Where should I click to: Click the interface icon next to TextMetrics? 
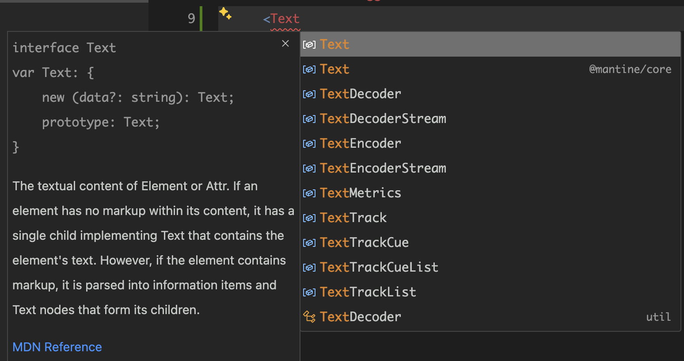pyautogui.click(x=309, y=193)
